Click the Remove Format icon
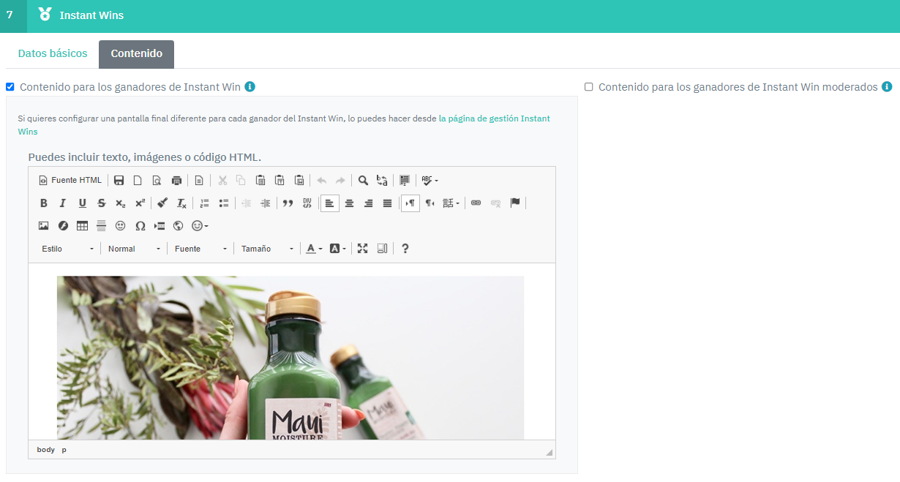This screenshot has height=482, width=900. (x=181, y=203)
